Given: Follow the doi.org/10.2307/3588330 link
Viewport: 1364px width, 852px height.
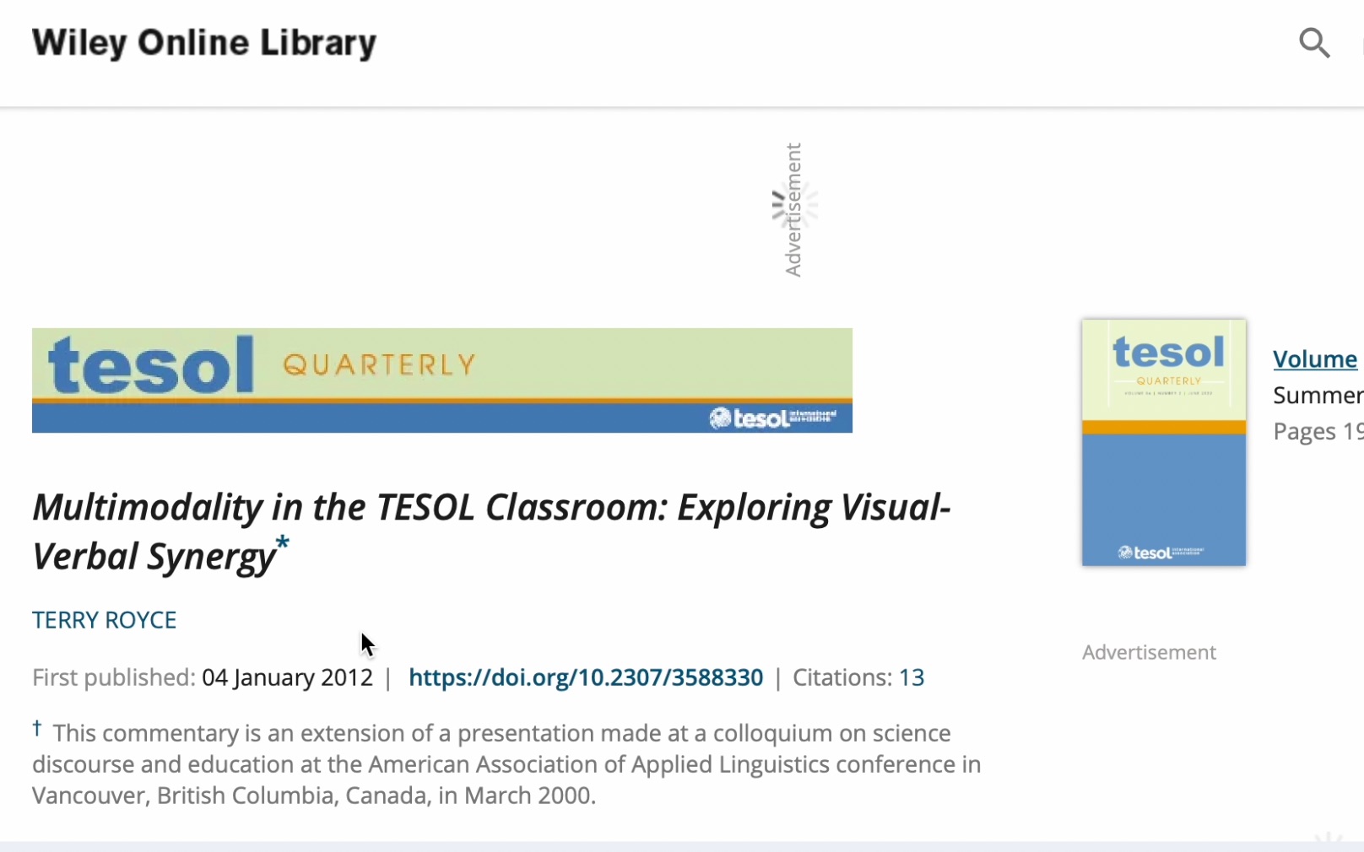Looking at the screenshot, I should [586, 677].
